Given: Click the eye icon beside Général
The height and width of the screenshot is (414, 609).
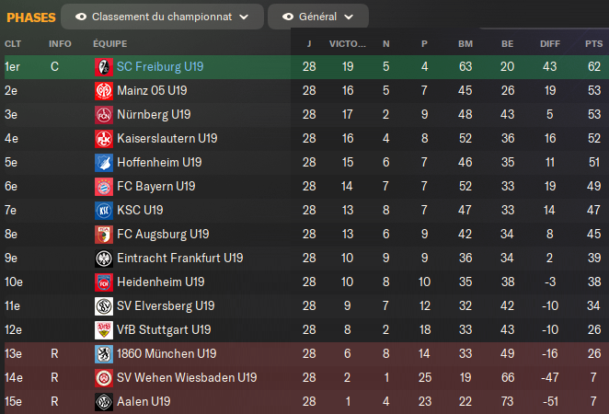Looking at the screenshot, I should pos(288,17).
